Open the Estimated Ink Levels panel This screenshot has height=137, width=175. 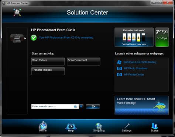pos(134,37)
